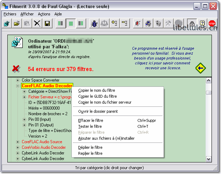
Task: Click the red STOP sign icon
Action: pos(212,23)
